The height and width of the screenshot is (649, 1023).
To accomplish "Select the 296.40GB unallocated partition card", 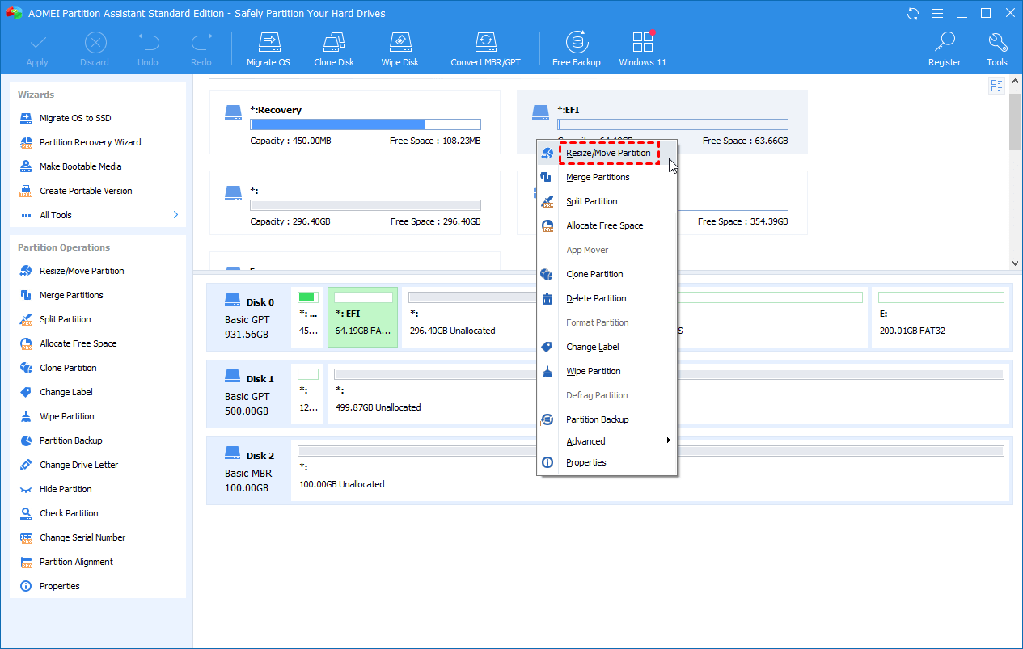I will pos(355,203).
